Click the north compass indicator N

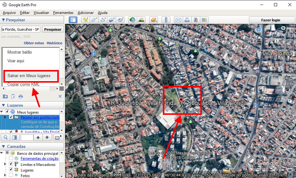click(x=283, y=28)
